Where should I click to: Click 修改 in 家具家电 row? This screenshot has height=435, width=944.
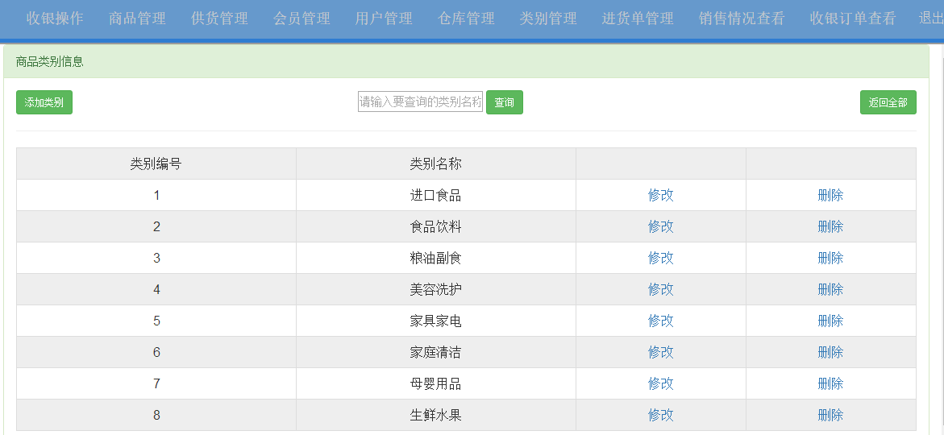tap(660, 321)
